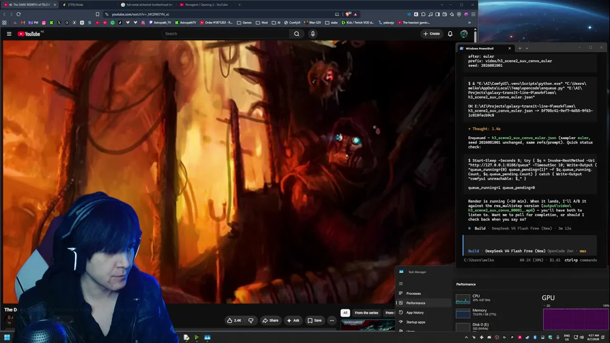The width and height of the screenshot is (610, 343).
Task: Open the Instagram bookmark icon
Action: pyautogui.click(x=44, y=22)
